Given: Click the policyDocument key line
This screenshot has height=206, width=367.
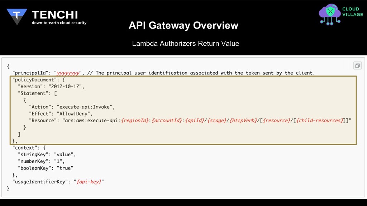Looking at the screenshot, I should 39,80.
